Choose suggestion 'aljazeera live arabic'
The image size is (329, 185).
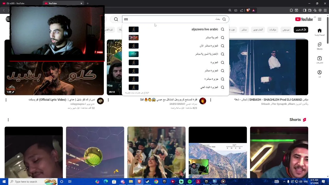coord(175,29)
